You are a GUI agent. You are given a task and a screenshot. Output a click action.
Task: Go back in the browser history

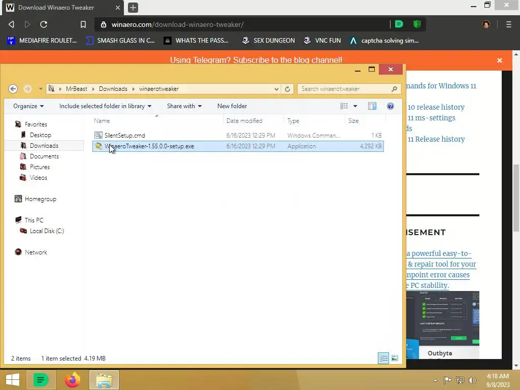click(11, 24)
